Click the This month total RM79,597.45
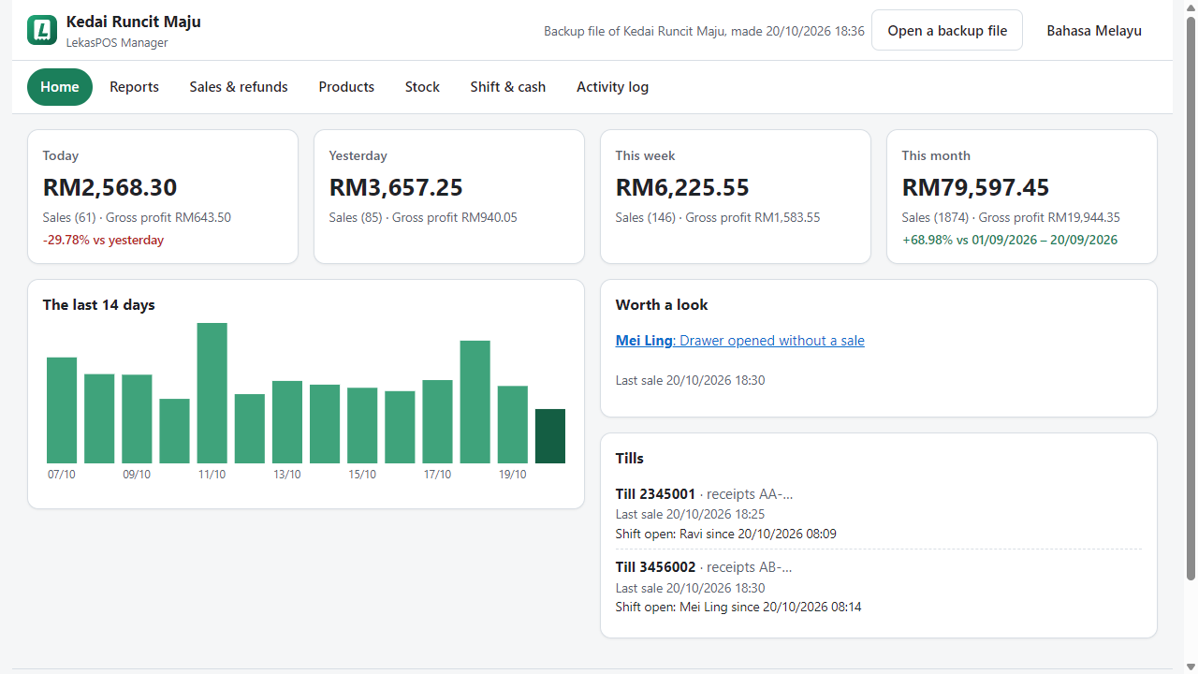The height and width of the screenshot is (674, 1198). [975, 187]
